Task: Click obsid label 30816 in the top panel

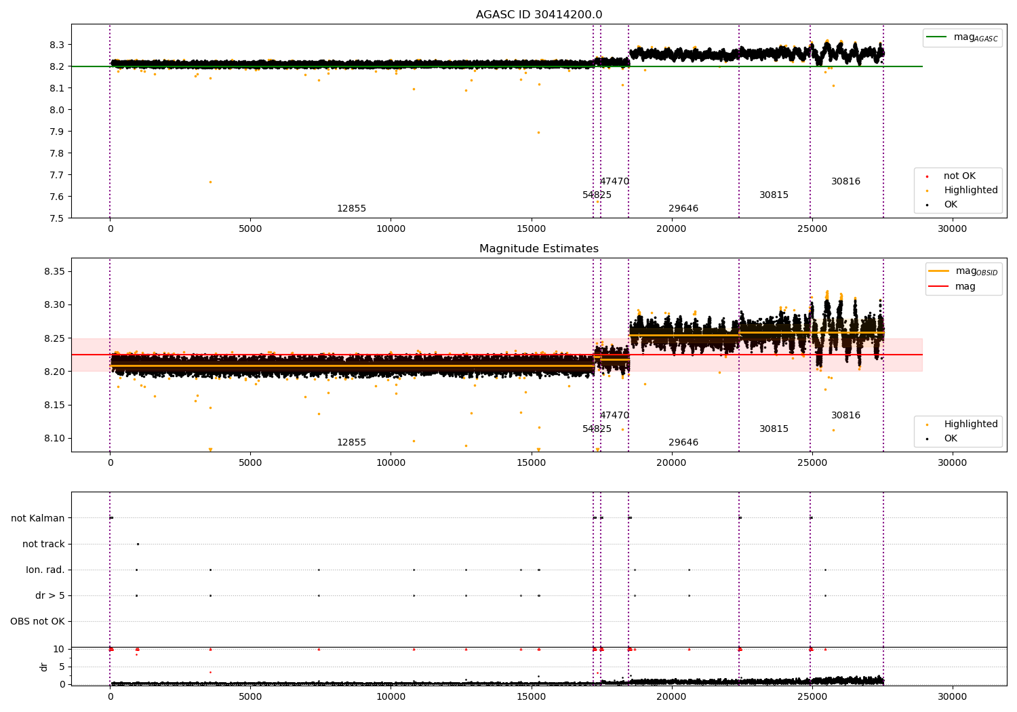Action: pyautogui.click(x=845, y=182)
